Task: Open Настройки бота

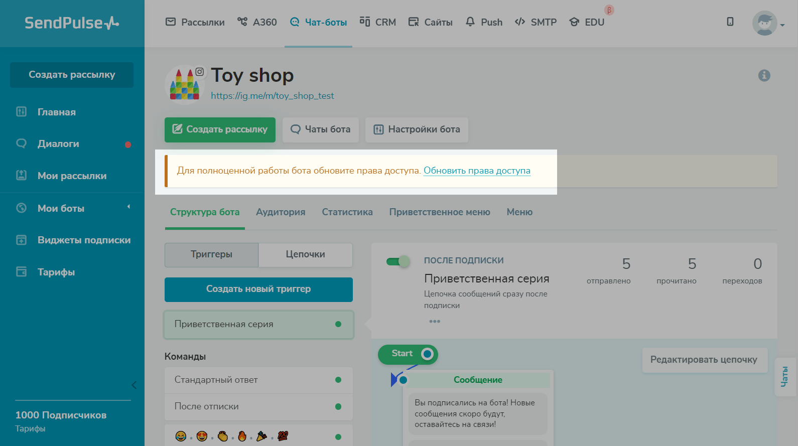Action: [417, 129]
